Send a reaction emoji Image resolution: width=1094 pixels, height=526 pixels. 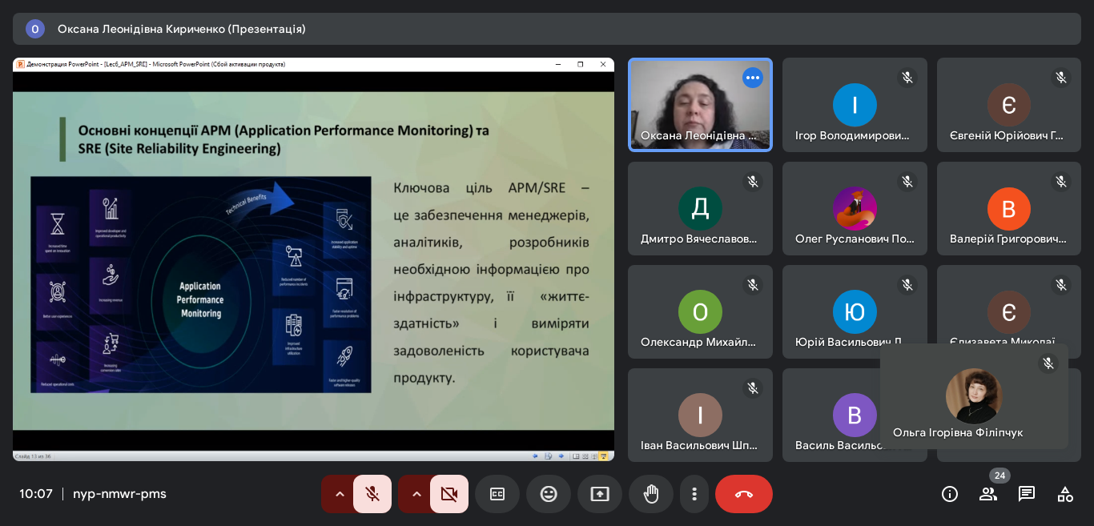(549, 494)
